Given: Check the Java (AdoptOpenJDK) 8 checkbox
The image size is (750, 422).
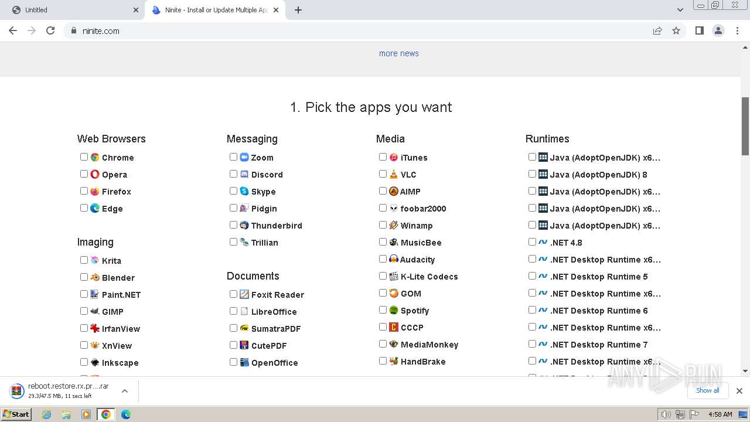Looking at the screenshot, I should (533, 174).
